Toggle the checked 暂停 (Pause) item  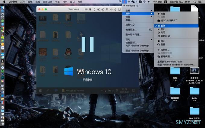pos(176,26)
